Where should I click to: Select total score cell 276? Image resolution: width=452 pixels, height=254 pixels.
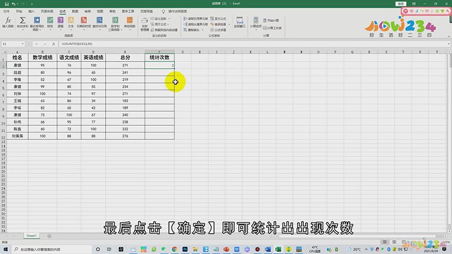[125, 136]
